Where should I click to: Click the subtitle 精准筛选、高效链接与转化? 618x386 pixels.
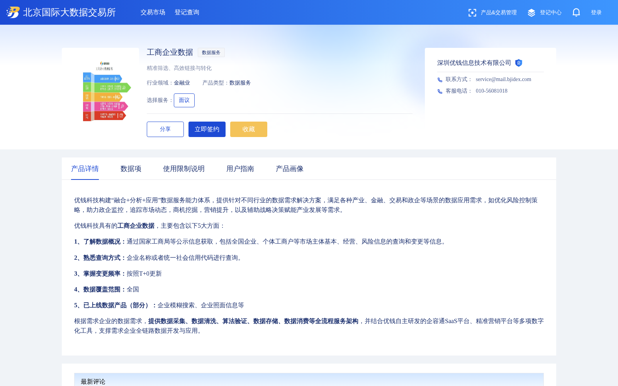point(179,68)
